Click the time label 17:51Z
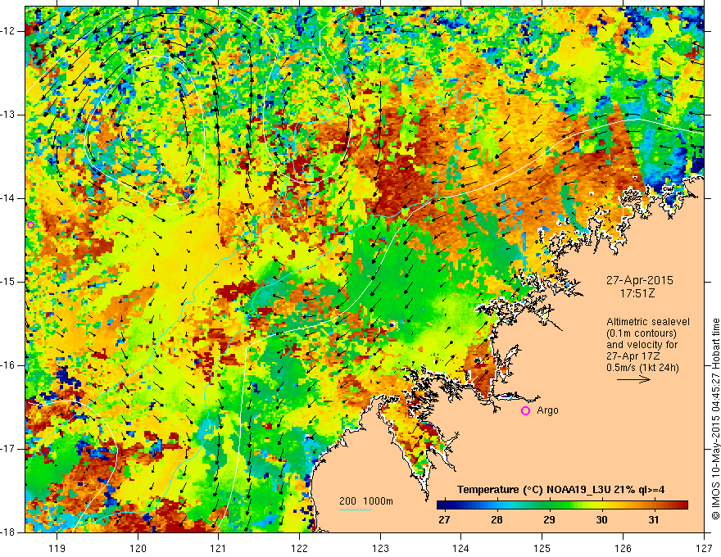 click(x=637, y=293)
